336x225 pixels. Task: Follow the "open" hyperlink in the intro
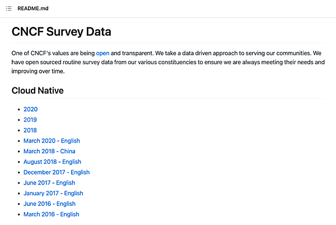coord(102,53)
